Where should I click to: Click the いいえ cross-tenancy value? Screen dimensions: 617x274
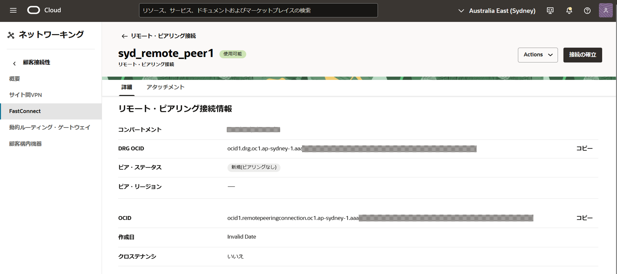click(235, 256)
